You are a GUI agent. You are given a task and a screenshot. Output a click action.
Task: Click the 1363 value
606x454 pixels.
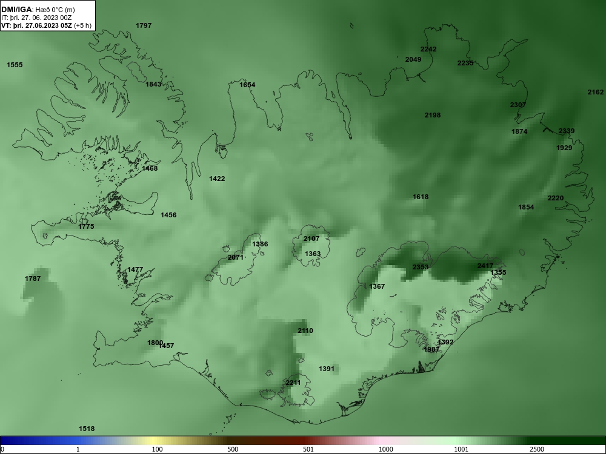[x=313, y=254]
